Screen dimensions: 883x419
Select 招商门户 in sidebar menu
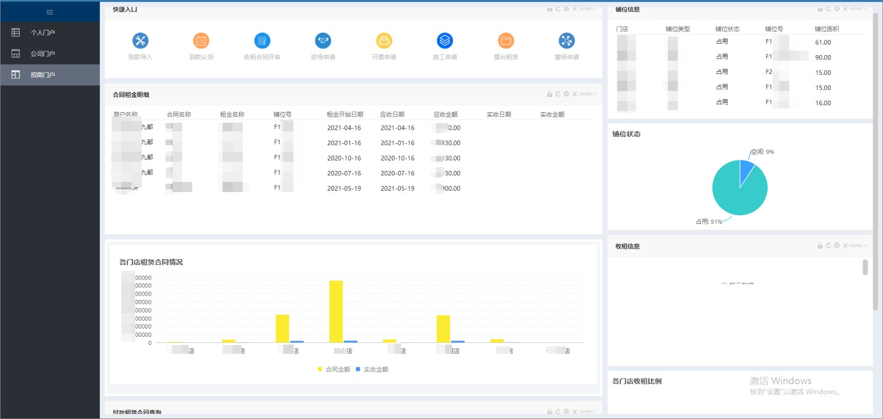tap(50, 74)
